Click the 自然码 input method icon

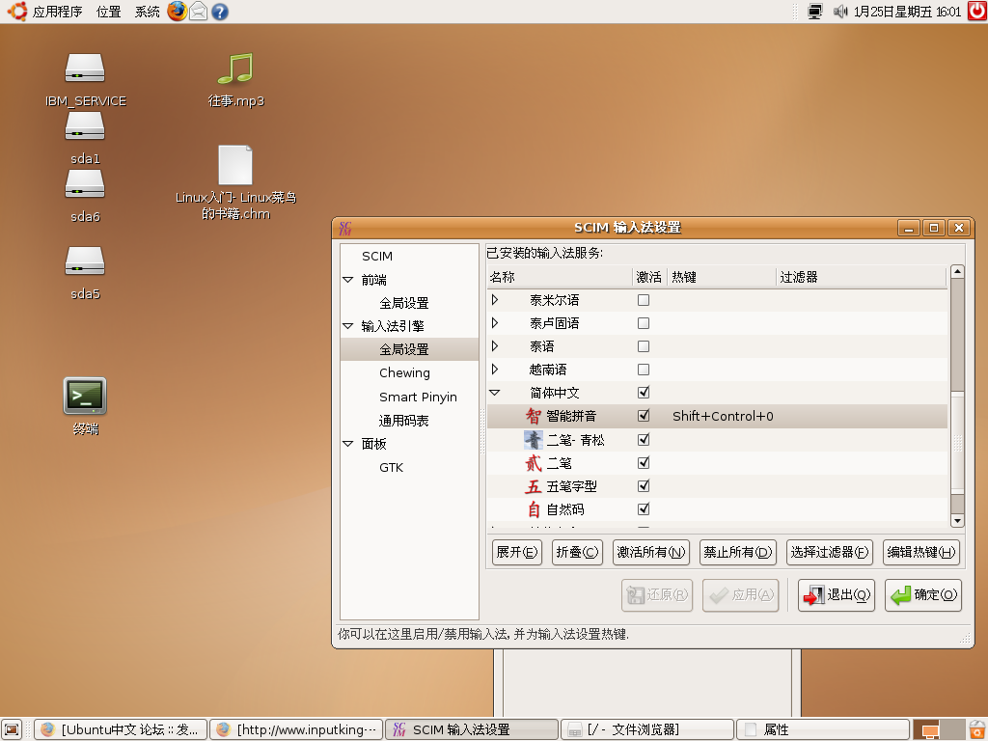(534, 509)
